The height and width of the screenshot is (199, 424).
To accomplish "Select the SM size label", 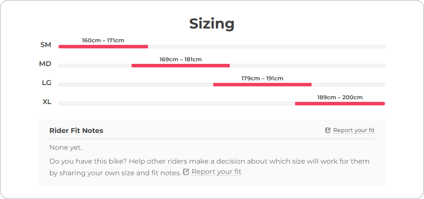I will point(45,45).
